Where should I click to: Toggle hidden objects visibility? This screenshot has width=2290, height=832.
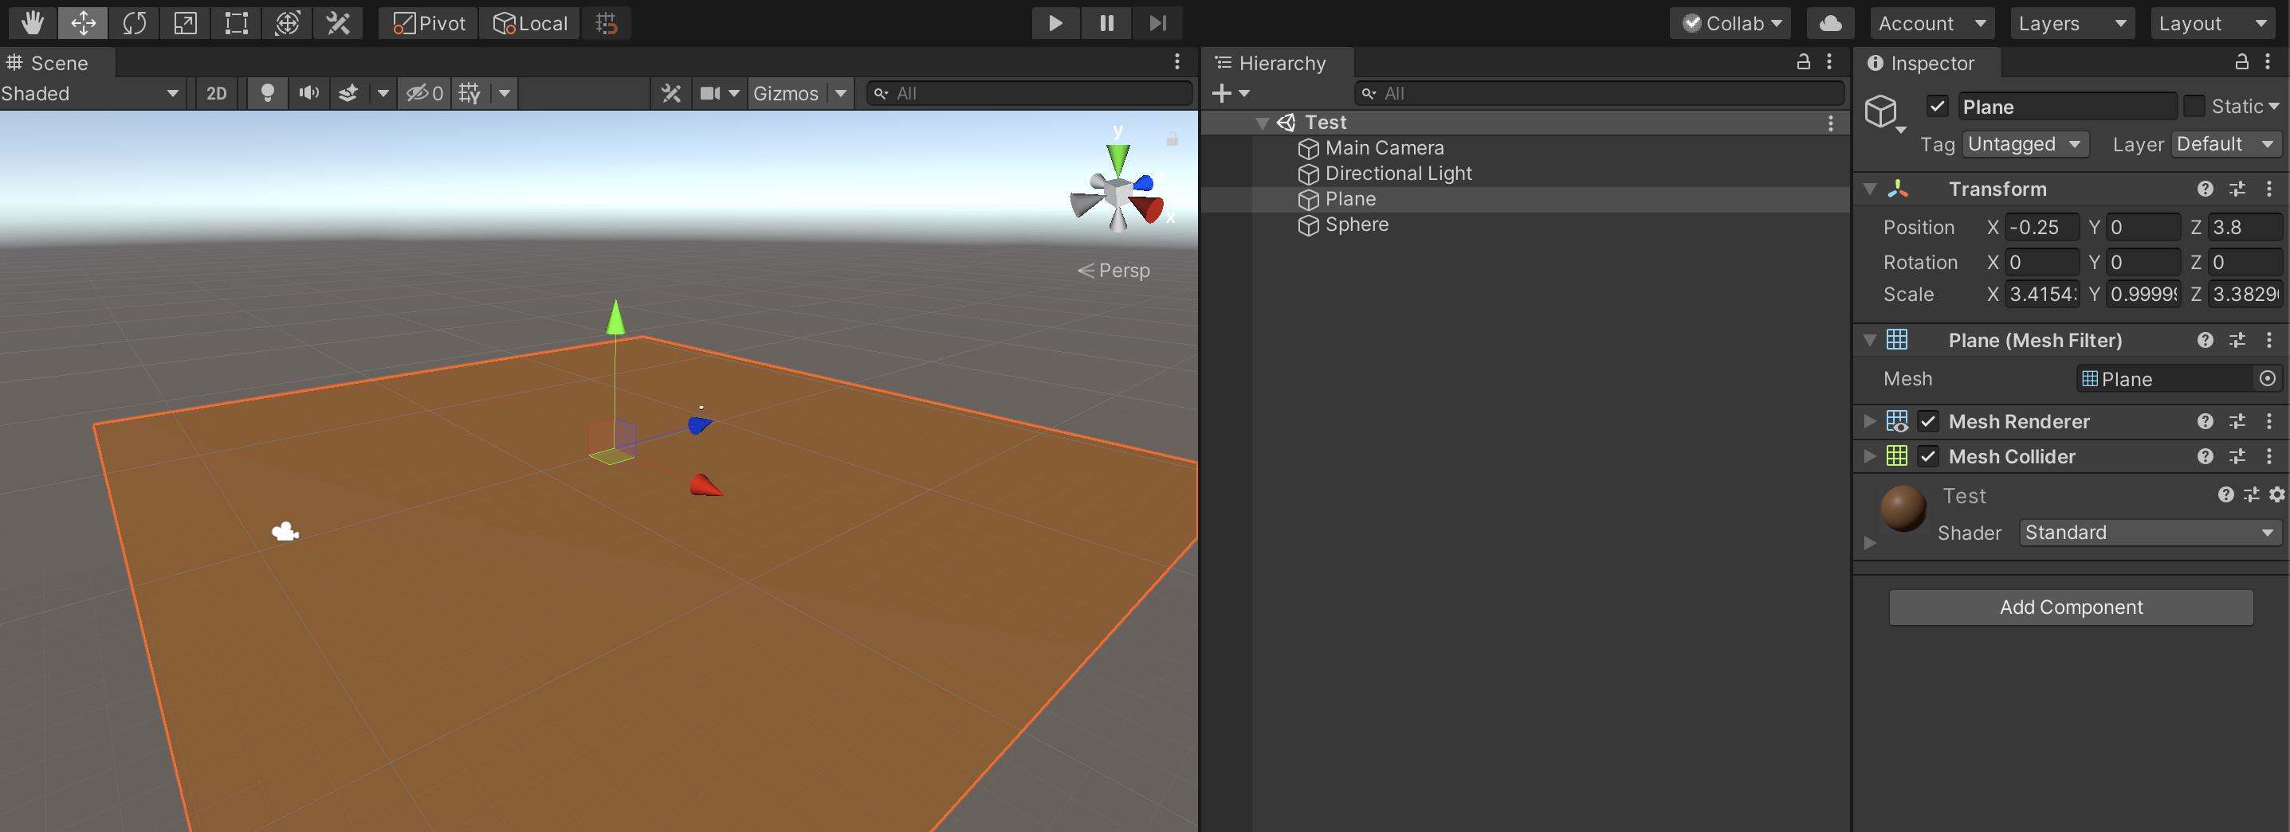[424, 93]
